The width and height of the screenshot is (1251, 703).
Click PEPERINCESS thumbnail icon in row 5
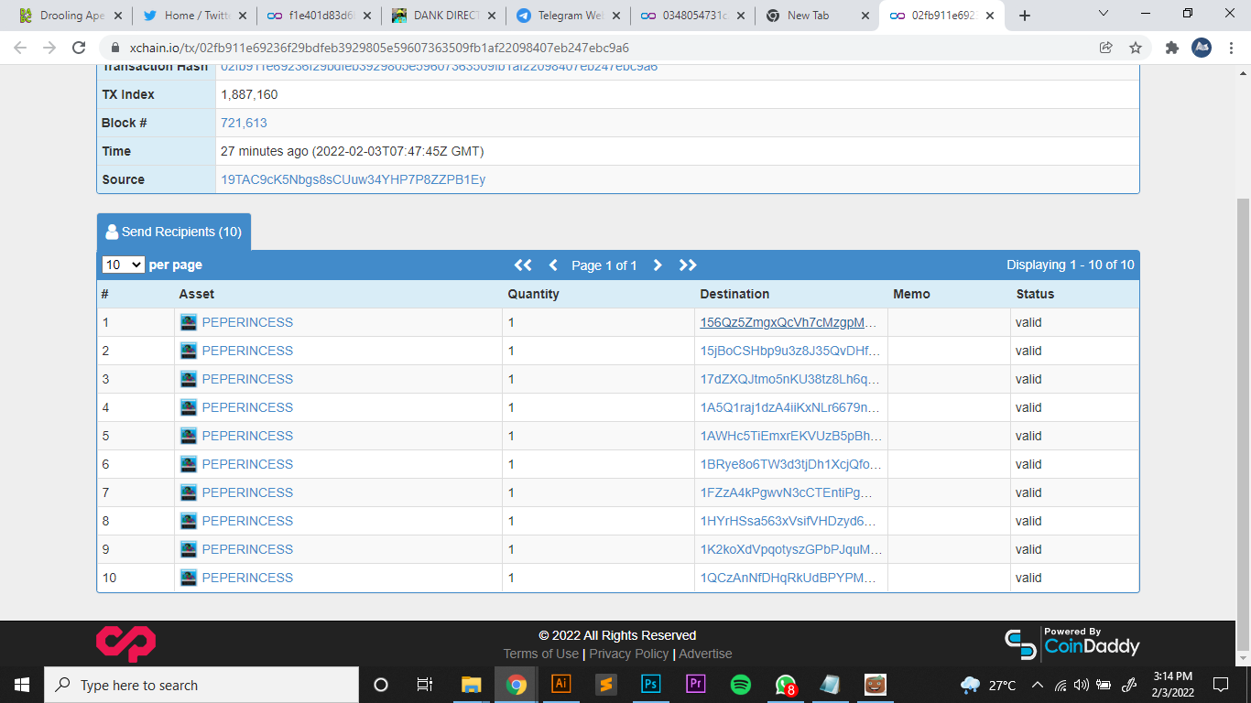(189, 436)
